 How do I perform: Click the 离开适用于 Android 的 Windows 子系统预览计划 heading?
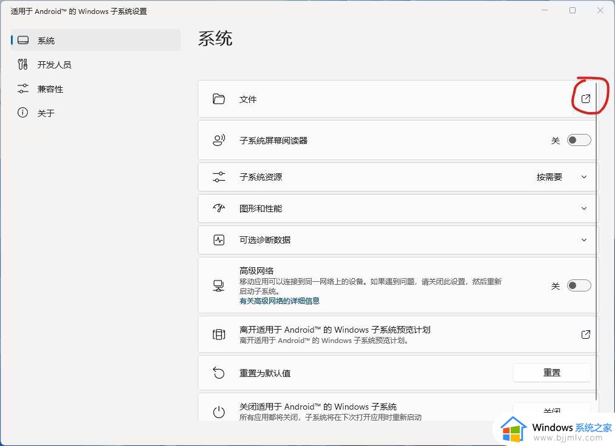point(335,330)
